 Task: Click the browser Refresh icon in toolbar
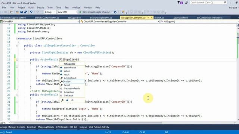pos(115,12)
